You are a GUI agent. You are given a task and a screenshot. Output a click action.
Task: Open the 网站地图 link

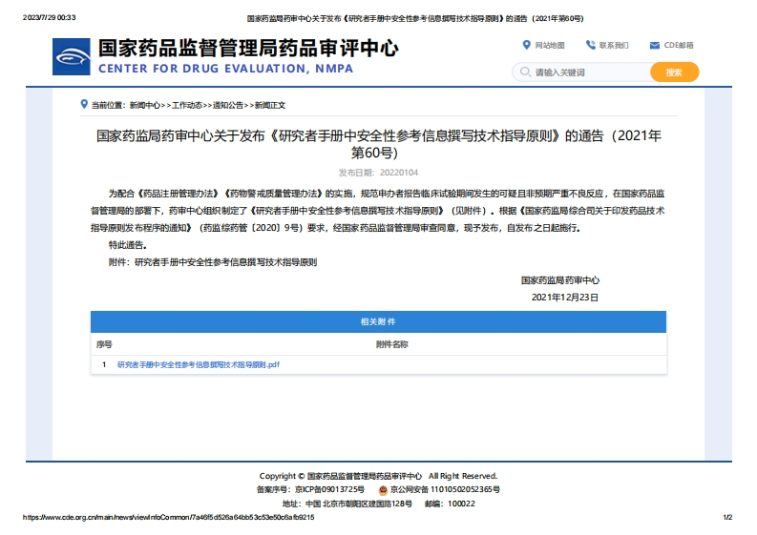pyautogui.click(x=550, y=46)
